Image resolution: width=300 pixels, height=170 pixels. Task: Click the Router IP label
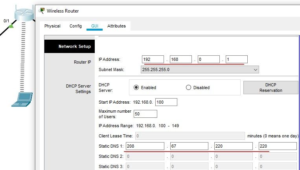click(83, 62)
